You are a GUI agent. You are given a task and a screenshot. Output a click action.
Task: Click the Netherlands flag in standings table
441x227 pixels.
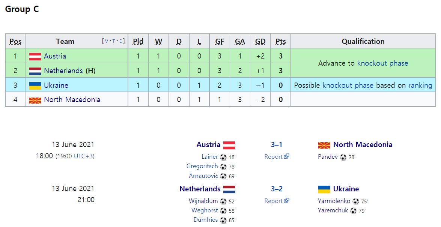point(35,71)
